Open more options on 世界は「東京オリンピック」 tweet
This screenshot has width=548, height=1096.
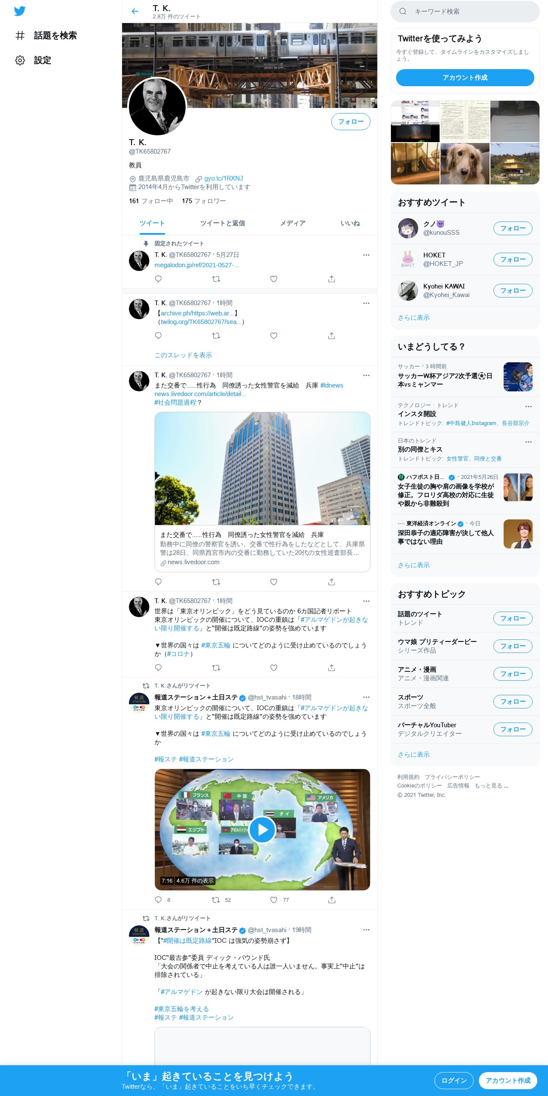366,601
